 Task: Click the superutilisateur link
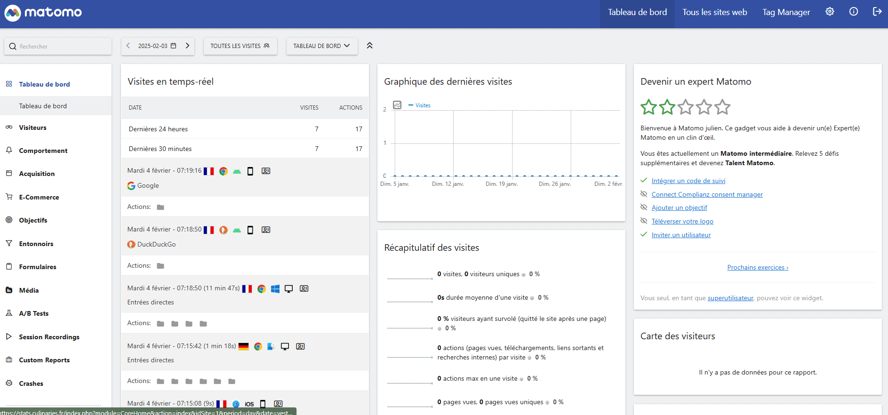(x=730, y=298)
